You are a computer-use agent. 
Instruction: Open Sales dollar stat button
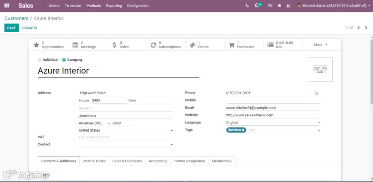tap(126, 45)
